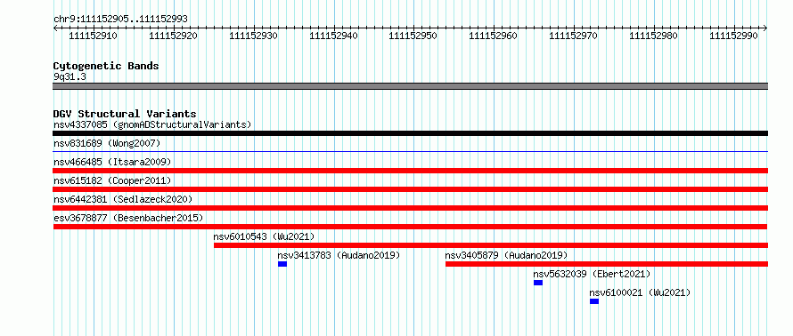Open the nsv831689 (Wong2007) label
Image resolution: width=793 pixels, height=336 pixels.
coord(107,143)
